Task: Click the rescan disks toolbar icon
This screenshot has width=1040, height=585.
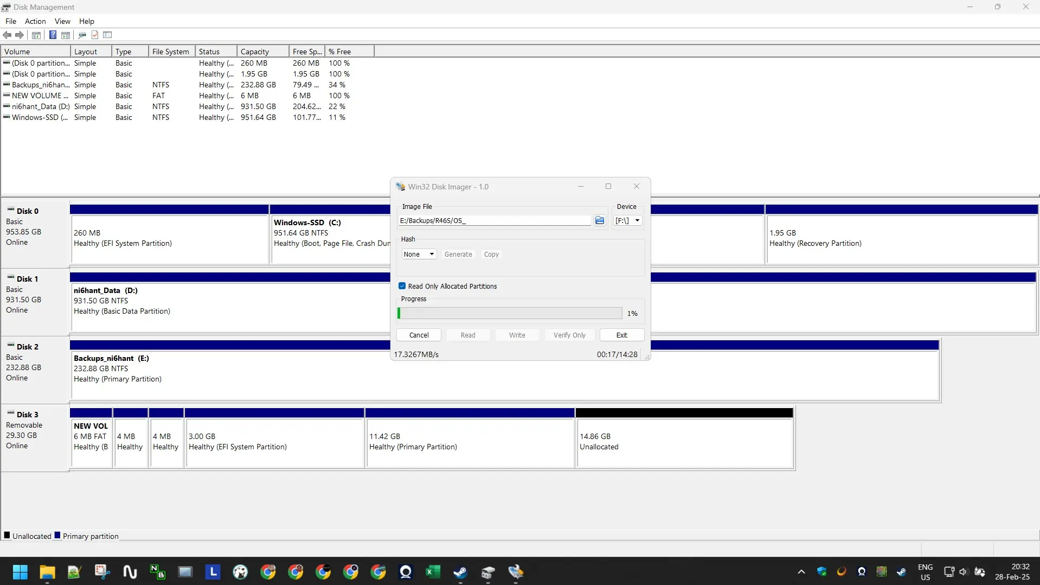Action: coord(82,35)
